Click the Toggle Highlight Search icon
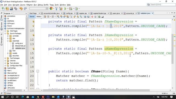 68,16
